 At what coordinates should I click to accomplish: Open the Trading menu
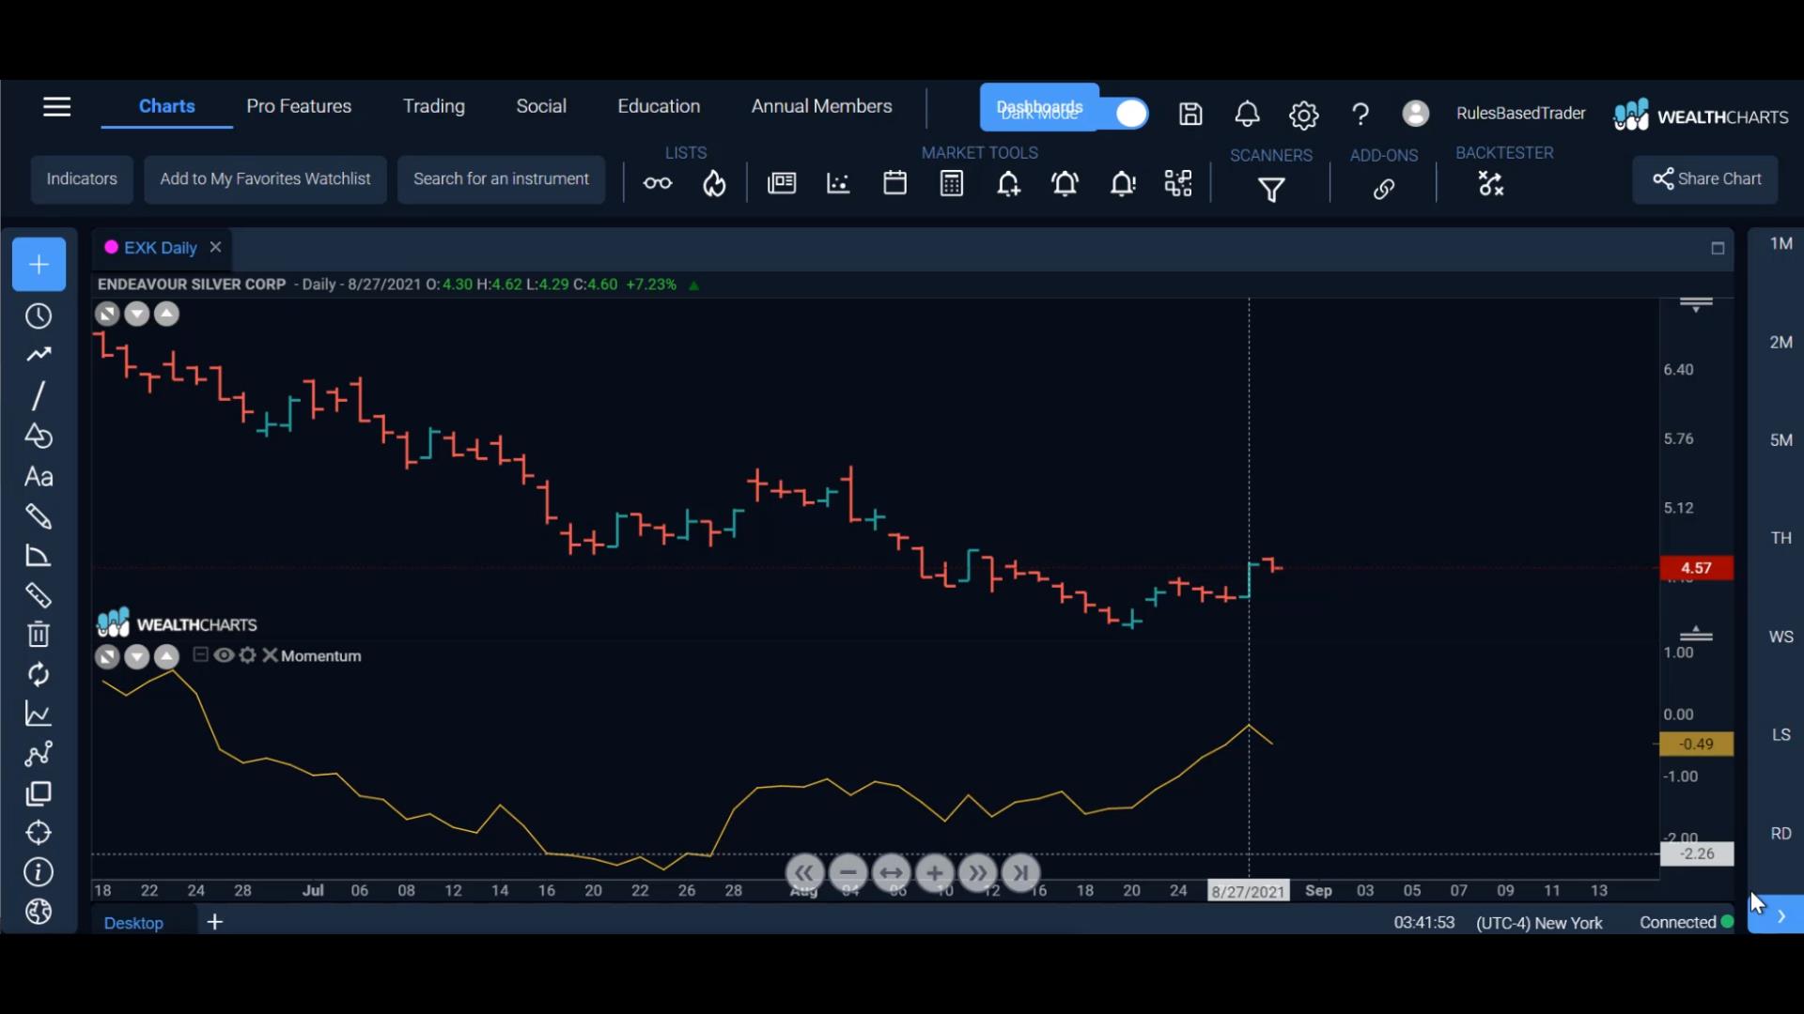coord(434,106)
